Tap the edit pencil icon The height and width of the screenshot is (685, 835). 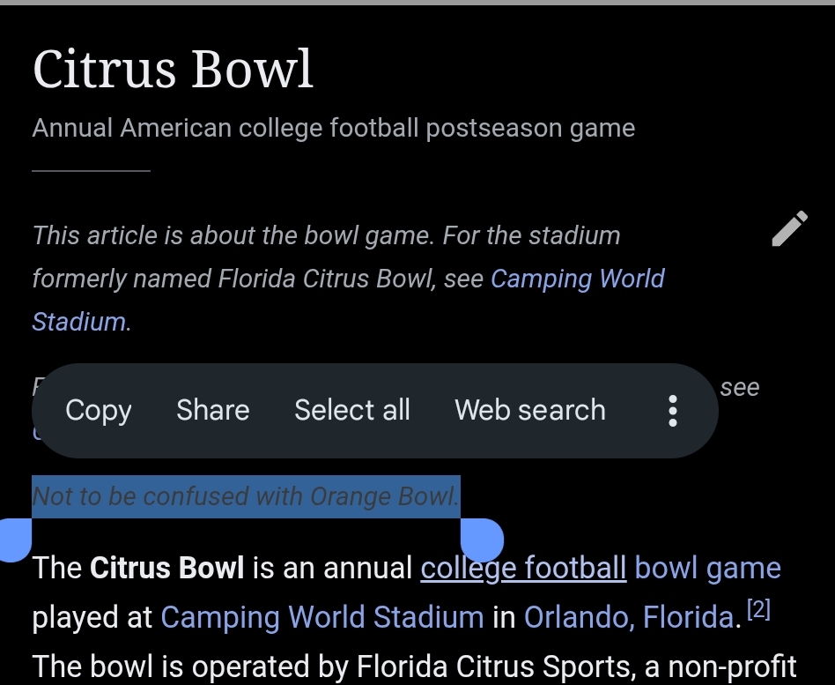(x=789, y=228)
